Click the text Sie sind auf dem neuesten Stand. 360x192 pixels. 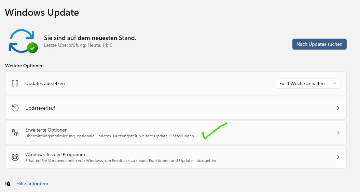(x=90, y=38)
